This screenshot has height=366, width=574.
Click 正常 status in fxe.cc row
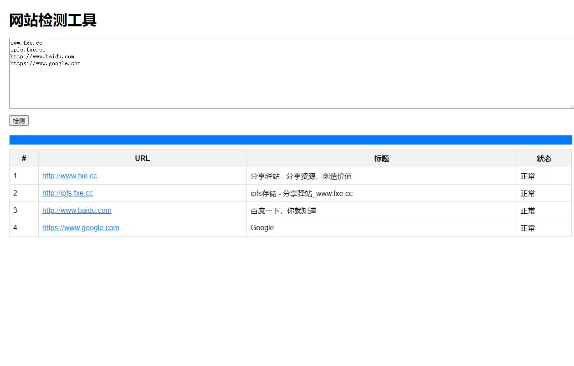pos(528,176)
